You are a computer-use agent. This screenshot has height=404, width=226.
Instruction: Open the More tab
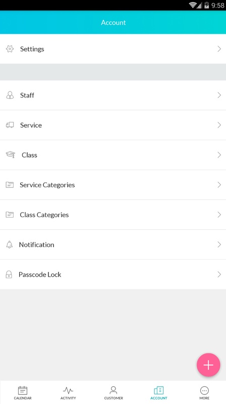tap(204, 393)
